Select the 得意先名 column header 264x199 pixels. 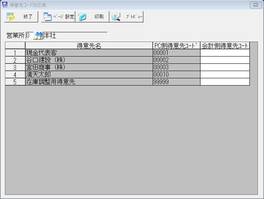[89, 46]
